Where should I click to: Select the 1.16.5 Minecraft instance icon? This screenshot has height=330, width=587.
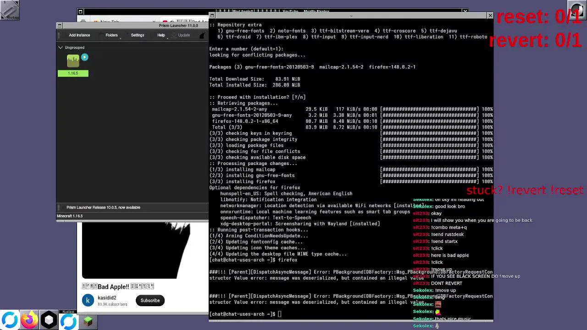[73, 61]
